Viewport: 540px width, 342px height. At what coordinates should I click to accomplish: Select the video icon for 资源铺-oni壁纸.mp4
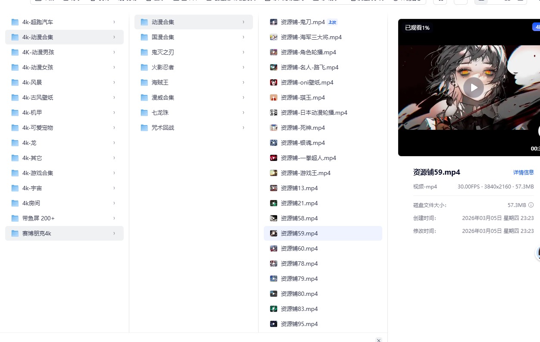point(274,82)
